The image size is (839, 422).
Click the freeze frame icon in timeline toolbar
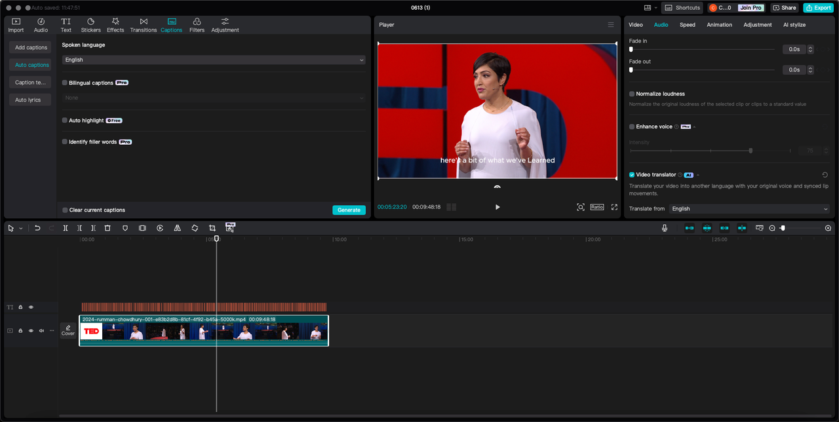pyautogui.click(x=142, y=228)
